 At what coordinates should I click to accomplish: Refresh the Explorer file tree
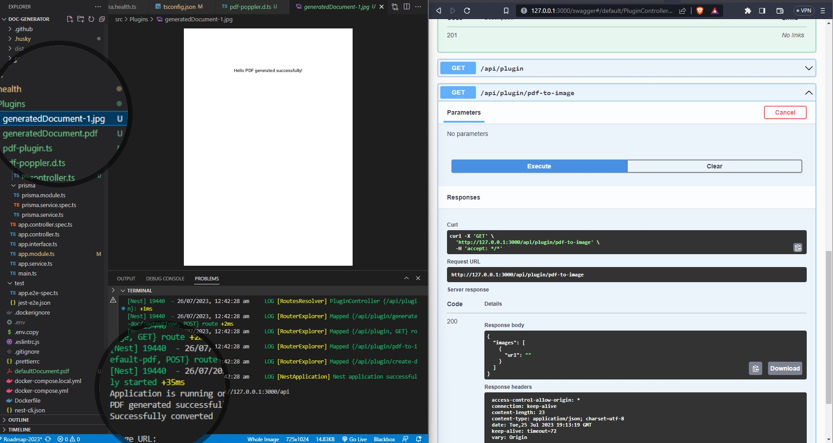pyautogui.click(x=91, y=19)
